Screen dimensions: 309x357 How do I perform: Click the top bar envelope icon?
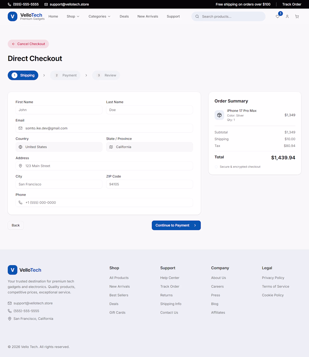46,4
